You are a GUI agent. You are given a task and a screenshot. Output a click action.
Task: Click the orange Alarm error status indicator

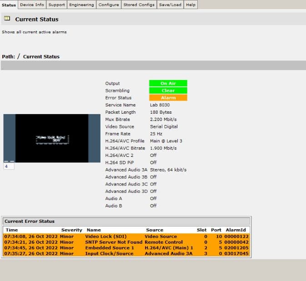pyautogui.click(x=168, y=98)
